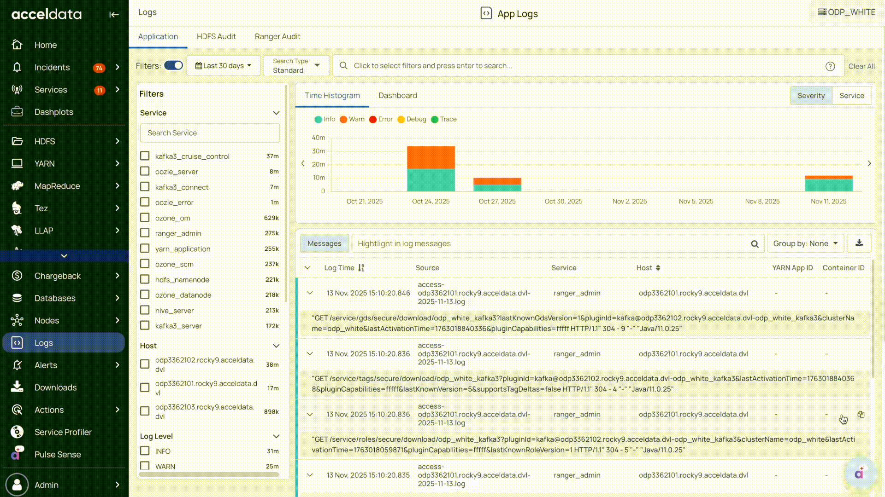Open the Service Profiler sidebar icon
The image size is (885, 497).
[17, 432]
